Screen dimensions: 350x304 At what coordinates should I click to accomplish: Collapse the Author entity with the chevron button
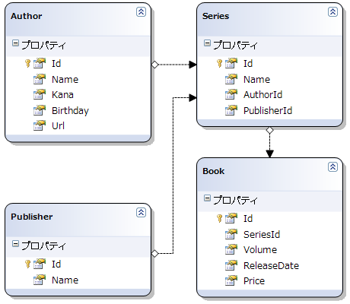(141, 11)
